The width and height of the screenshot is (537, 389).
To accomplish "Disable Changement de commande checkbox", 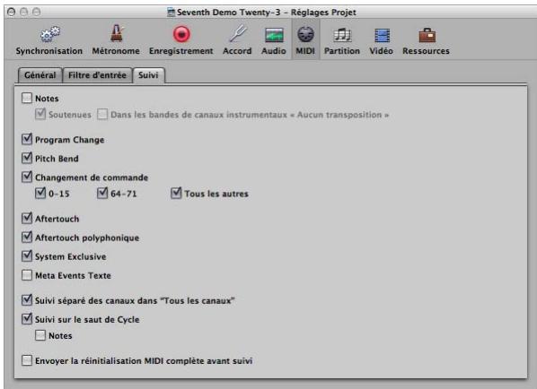I will pos(27,177).
